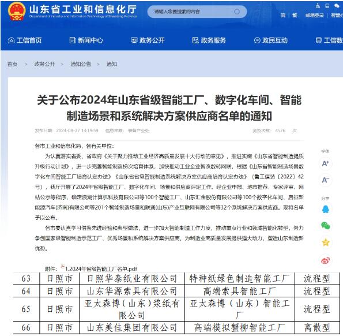This screenshot has width=343, height=336.
Task: Switch to traditional Chinese (繁)
Action: click(x=295, y=16)
